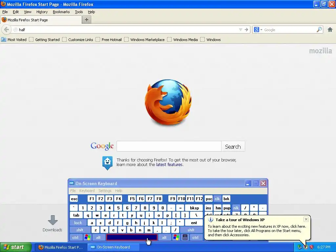336x252 pixels.
Task: Click the ent key
Action: point(194,223)
